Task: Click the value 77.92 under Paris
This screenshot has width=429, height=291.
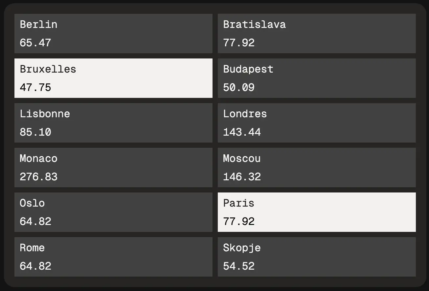Action: (x=238, y=221)
